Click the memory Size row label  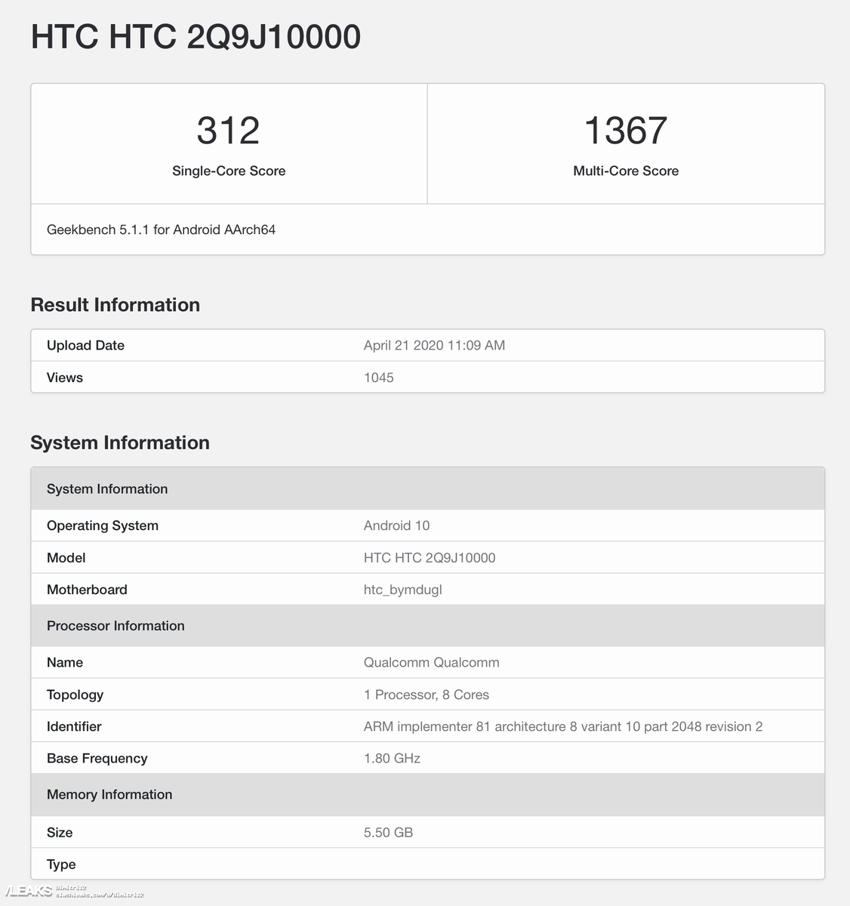click(x=60, y=833)
